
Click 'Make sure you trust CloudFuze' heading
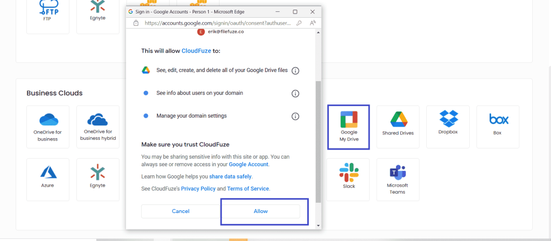[x=185, y=144]
